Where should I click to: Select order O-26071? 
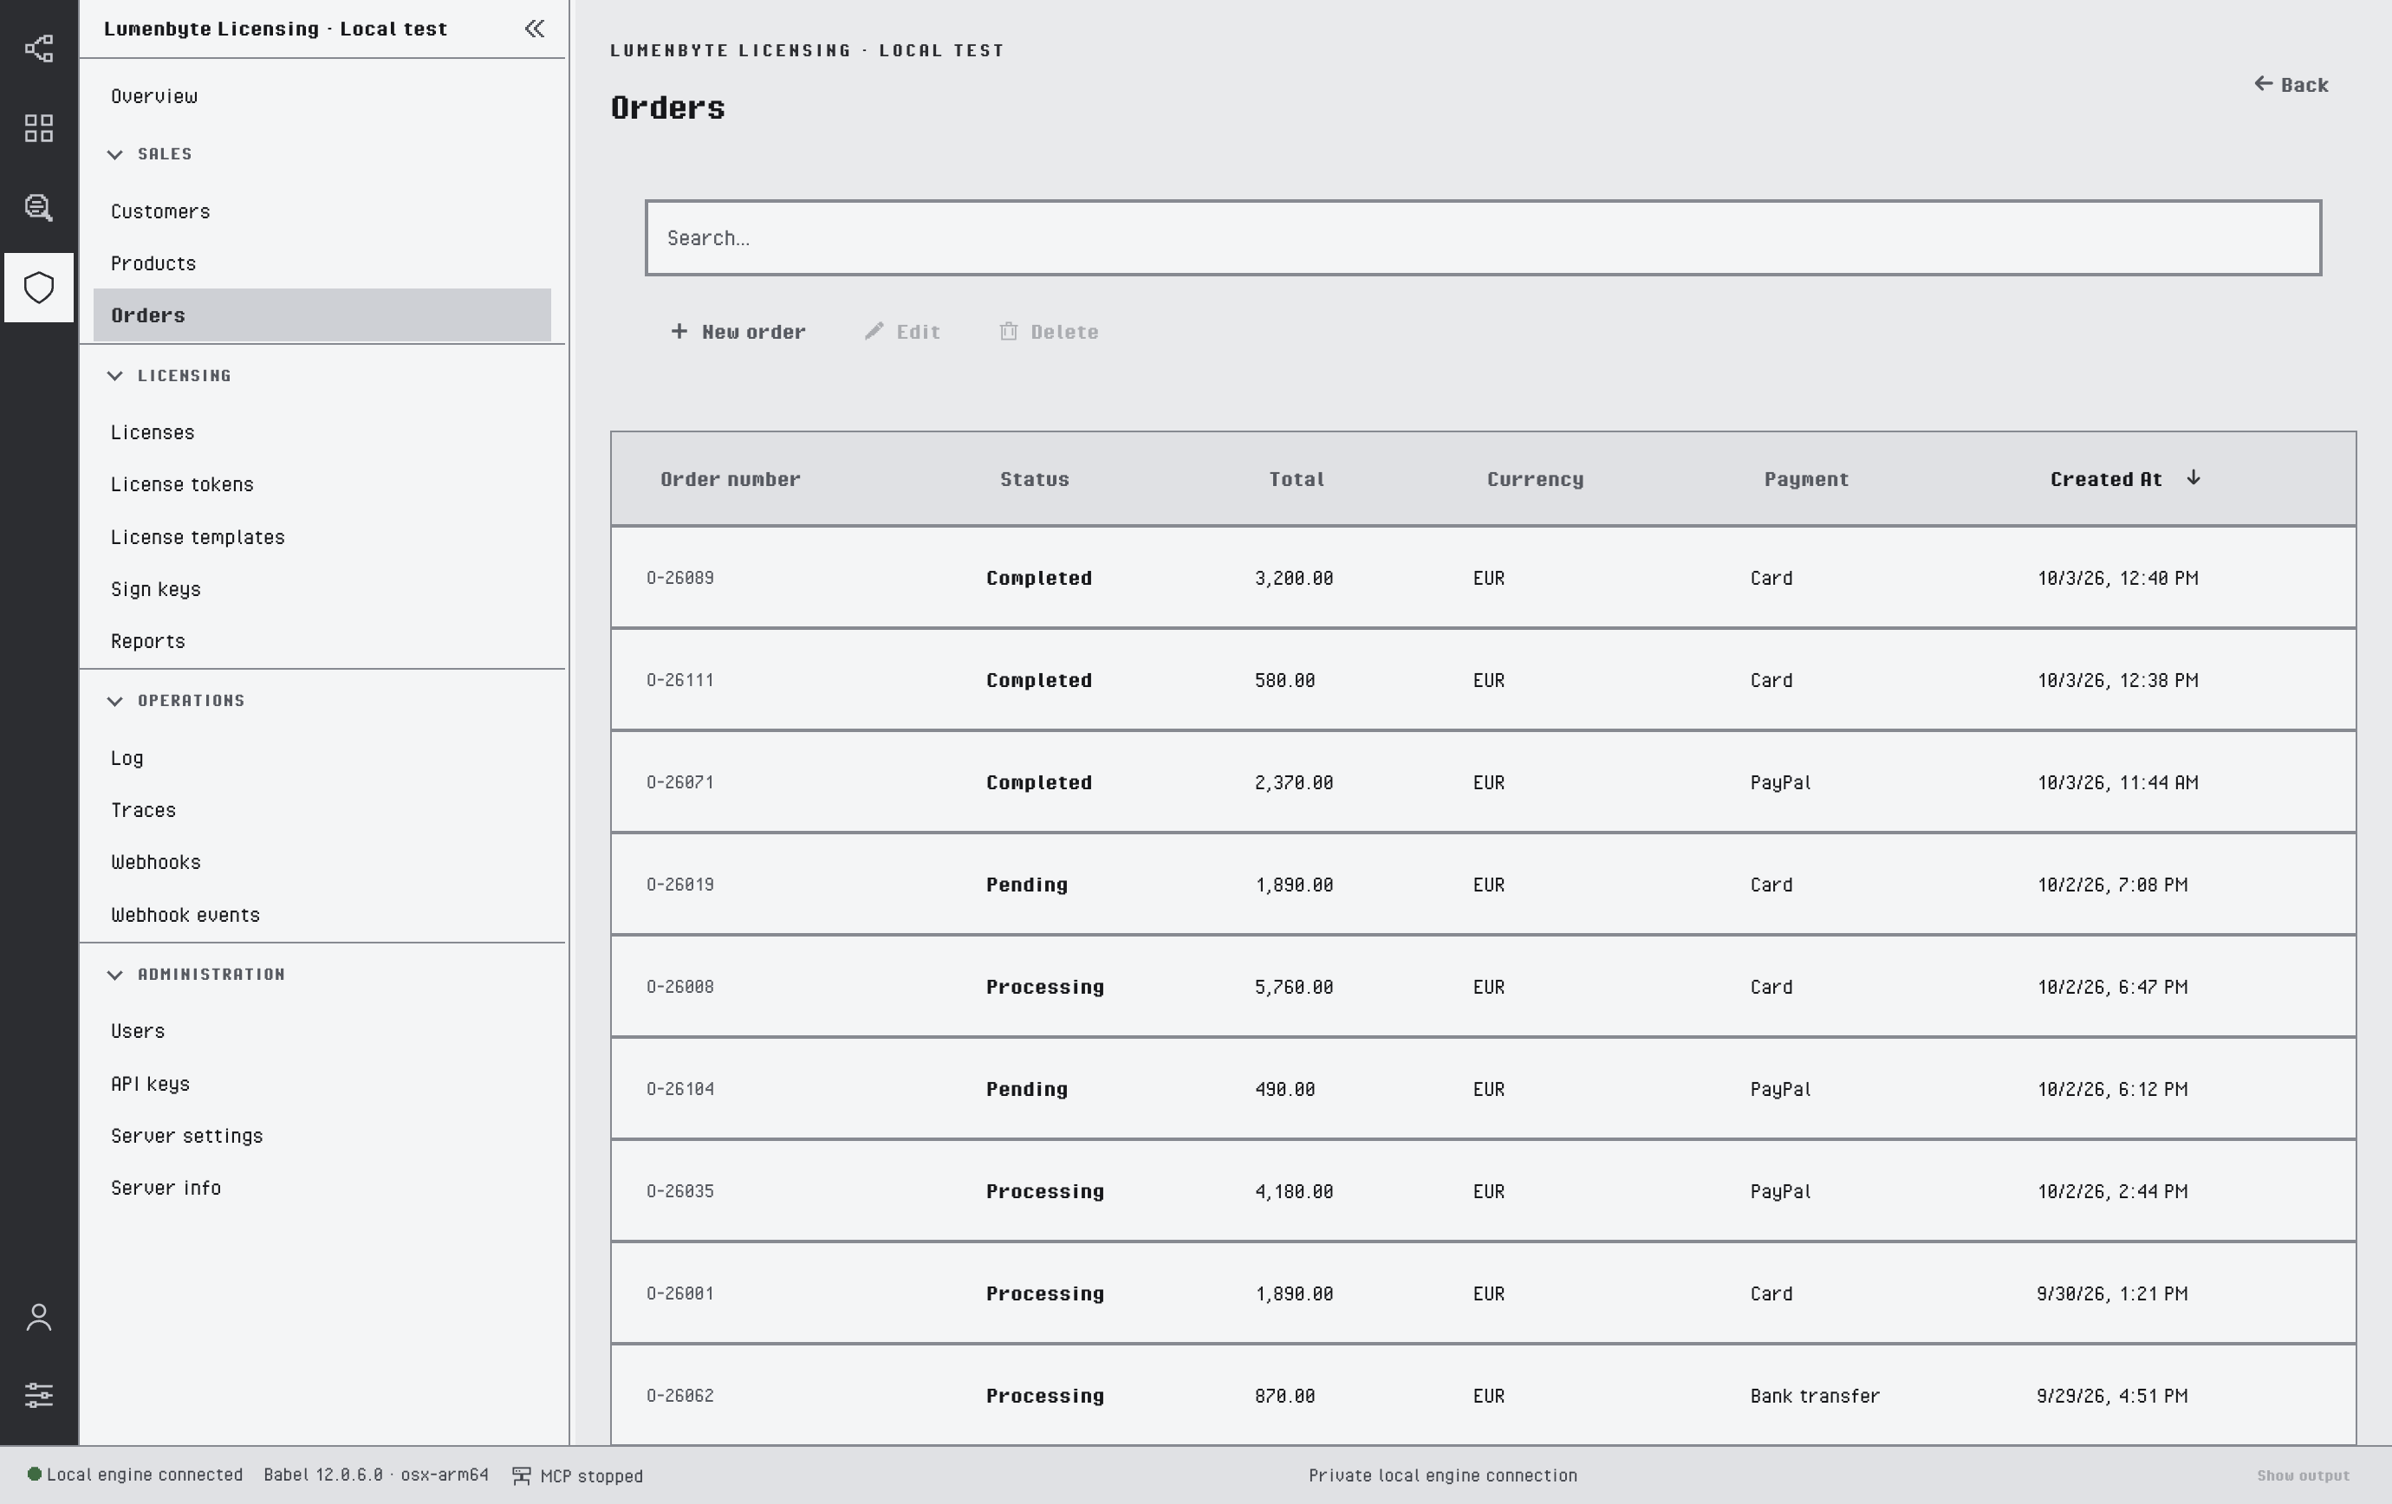click(1483, 782)
